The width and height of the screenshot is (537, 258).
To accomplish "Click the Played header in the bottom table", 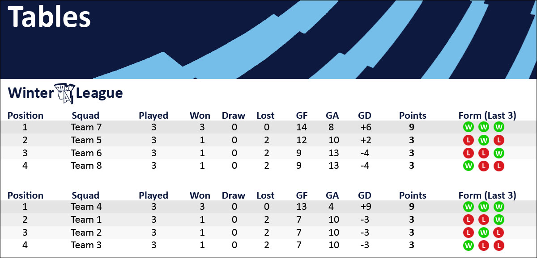I will click(x=153, y=196).
